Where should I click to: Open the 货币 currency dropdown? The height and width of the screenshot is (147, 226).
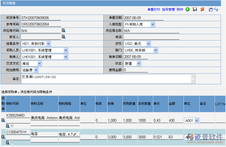point(152,44)
